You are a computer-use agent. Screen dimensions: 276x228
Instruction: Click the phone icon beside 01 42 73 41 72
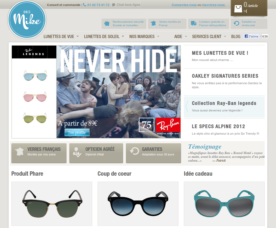point(85,5)
